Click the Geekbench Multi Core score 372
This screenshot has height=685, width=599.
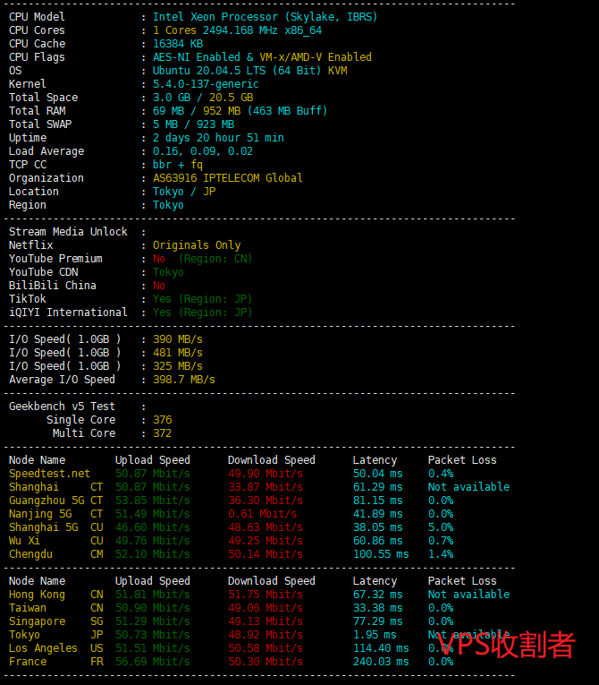[162, 433]
